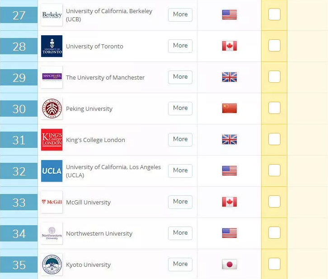Viewport: 328px width, 279px height.
Task: Expand More for The University of Manchester
Action: point(180,77)
